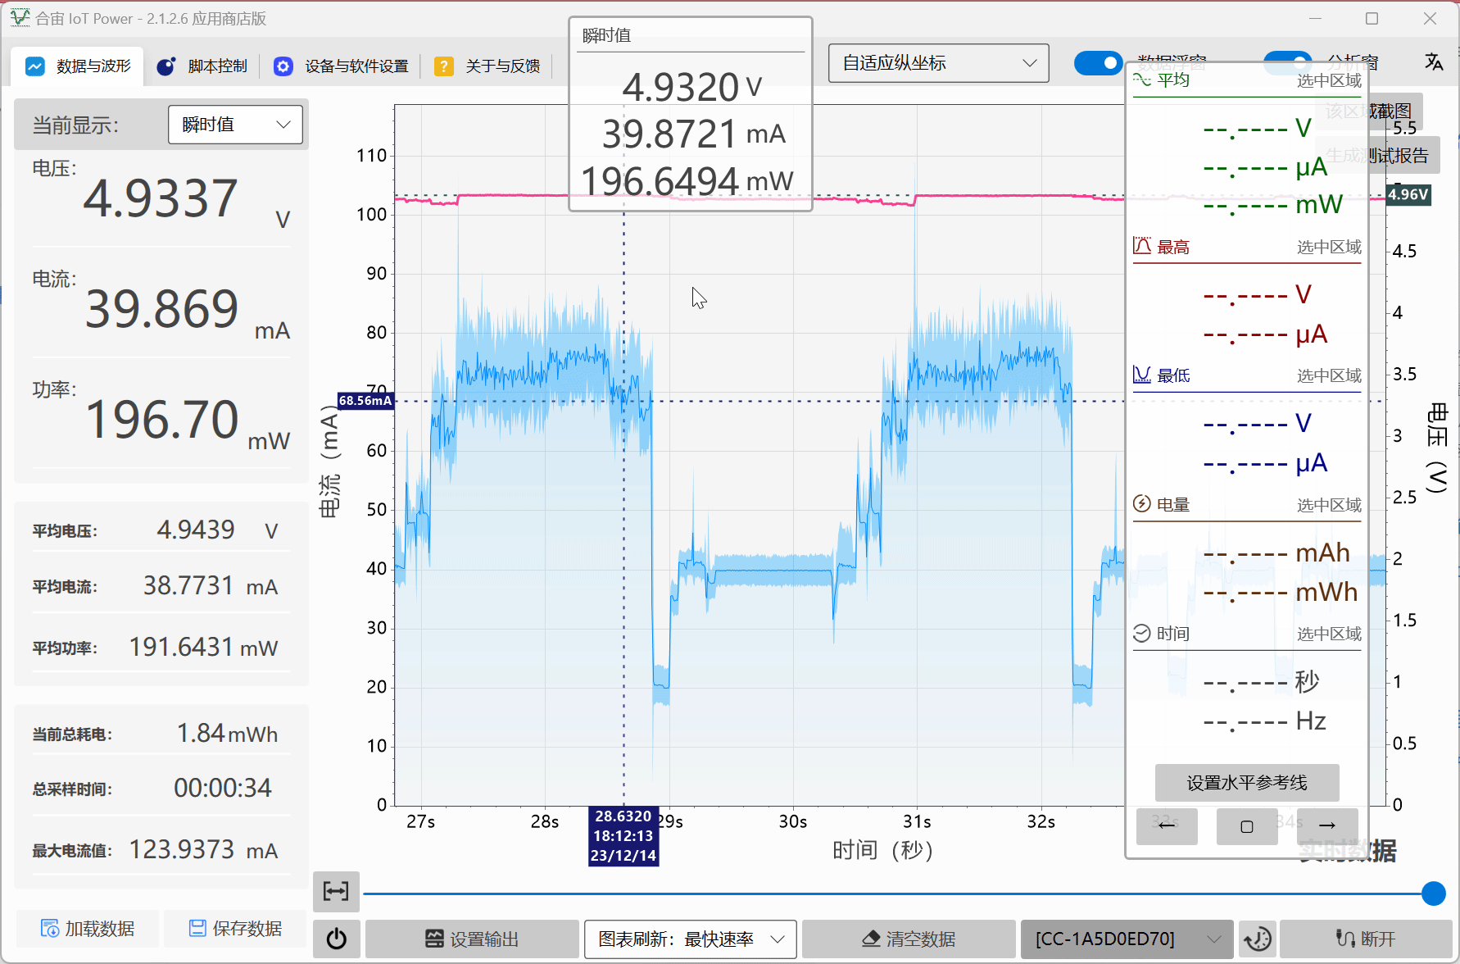Expand the 瞬时值 display mode dropdown

tap(235, 125)
